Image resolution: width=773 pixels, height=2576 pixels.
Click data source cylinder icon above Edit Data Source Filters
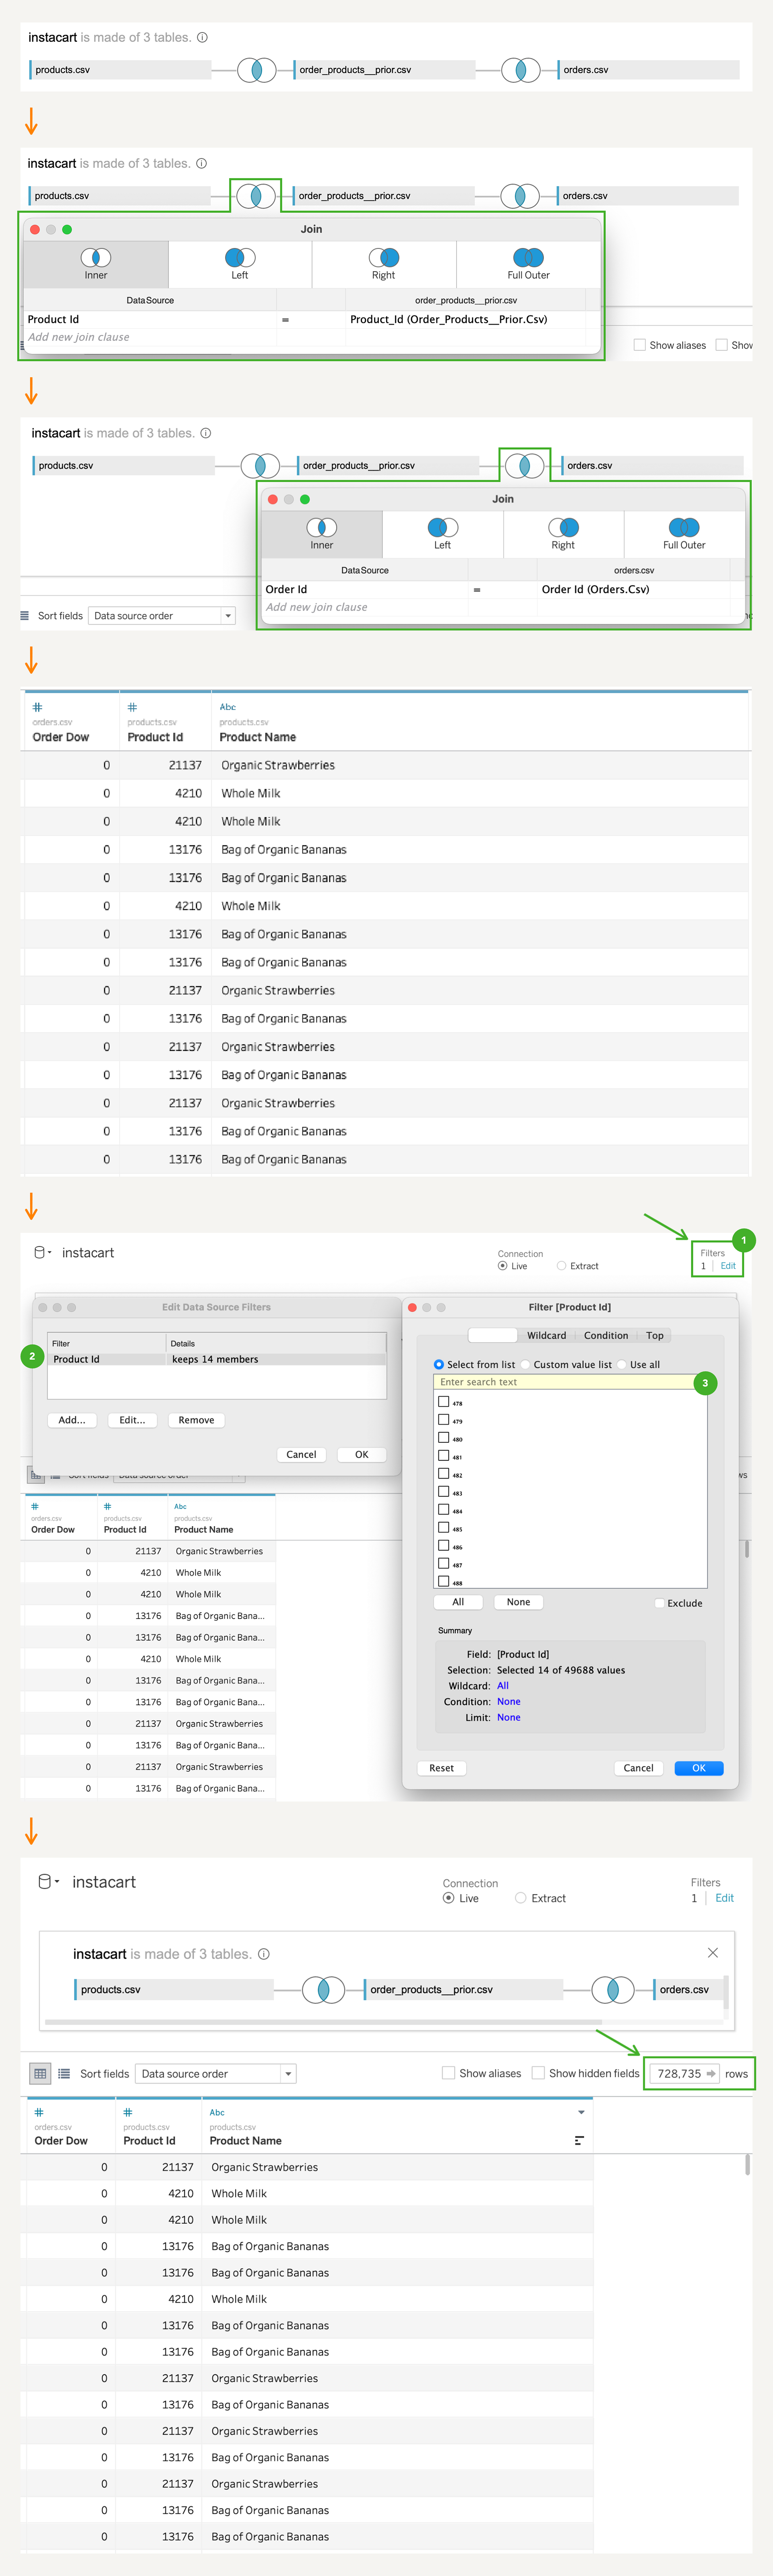point(40,1252)
